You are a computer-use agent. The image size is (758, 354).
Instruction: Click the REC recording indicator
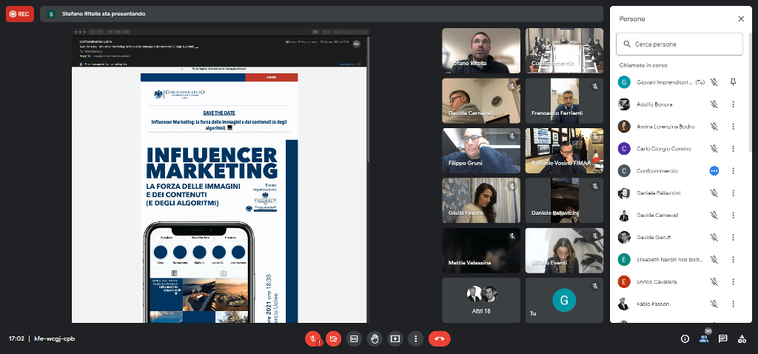click(20, 13)
